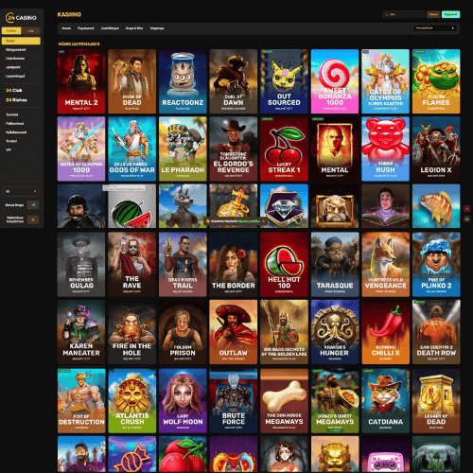Open the Lady Wolf Moon game
The width and height of the screenshot is (473, 473).
[x=183, y=401]
